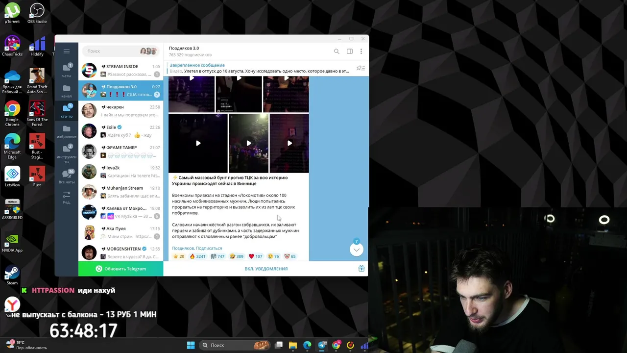Open the gift icon at bottom right of chat
Viewport: 627px width, 353px height.
coord(361,269)
